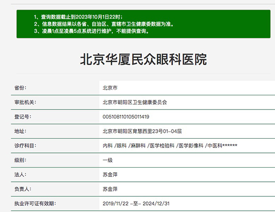Click the 登记号 label
275x212 pixels.
point(23,117)
